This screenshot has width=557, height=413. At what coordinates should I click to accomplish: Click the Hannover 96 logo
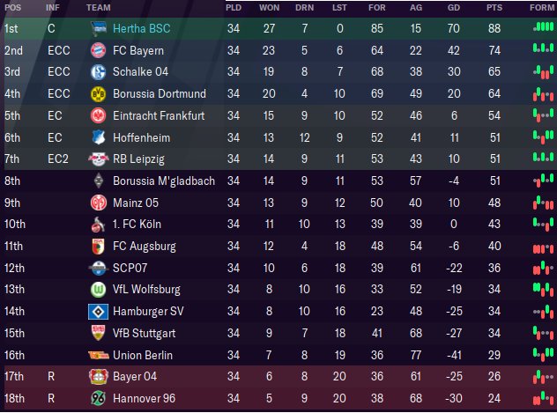[x=98, y=398]
